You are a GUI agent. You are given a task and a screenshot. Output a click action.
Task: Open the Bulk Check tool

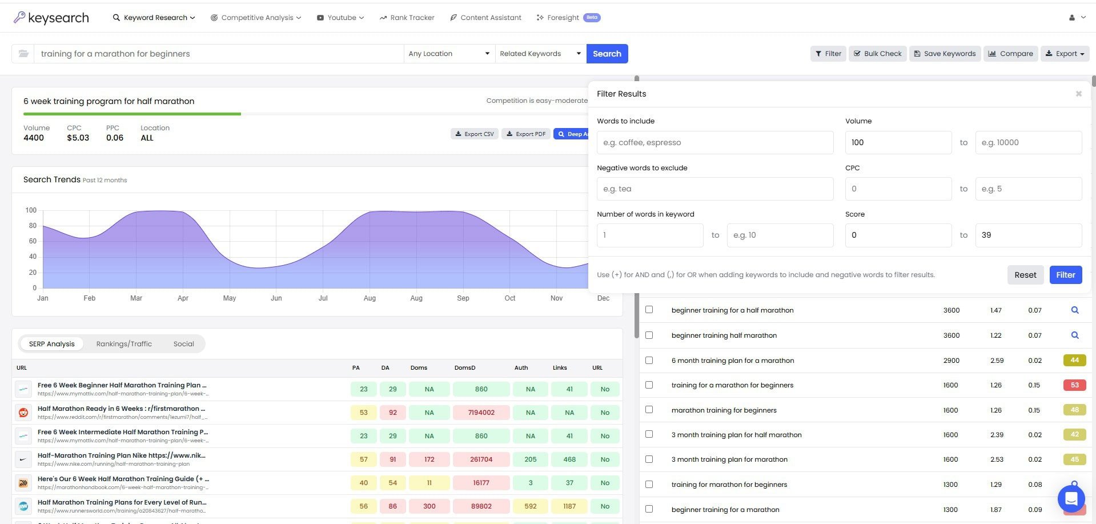pos(877,53)
